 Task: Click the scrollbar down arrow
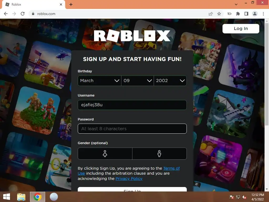[267, 189]
